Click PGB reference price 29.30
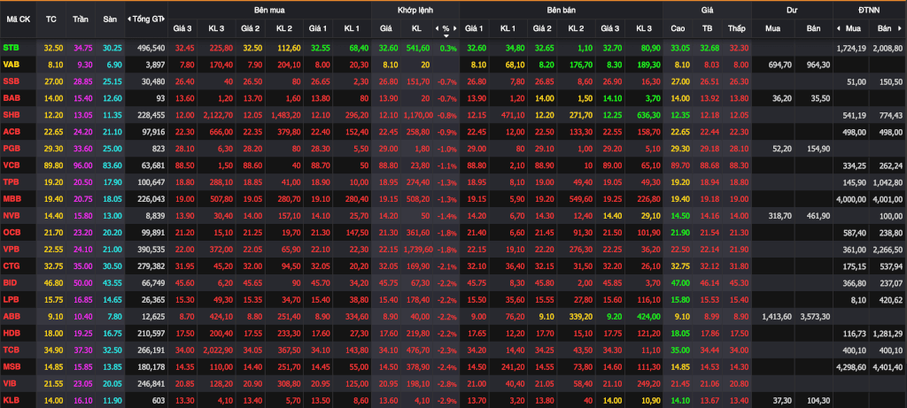The height and width of the screenshot is (408, 907). pos(54,149)
